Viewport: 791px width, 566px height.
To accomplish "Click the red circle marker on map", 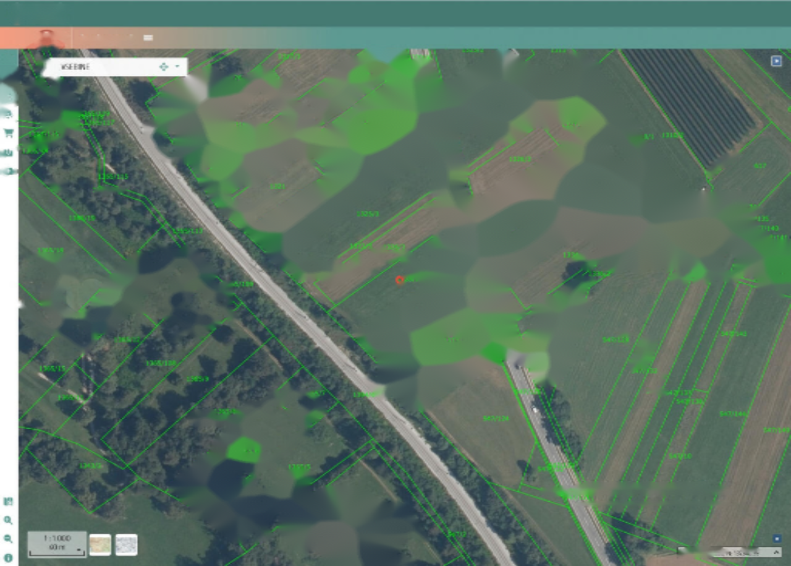I will [x=400, y=280].
